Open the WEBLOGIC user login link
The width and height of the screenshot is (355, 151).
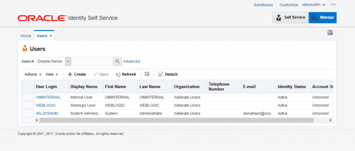(45, 105)
